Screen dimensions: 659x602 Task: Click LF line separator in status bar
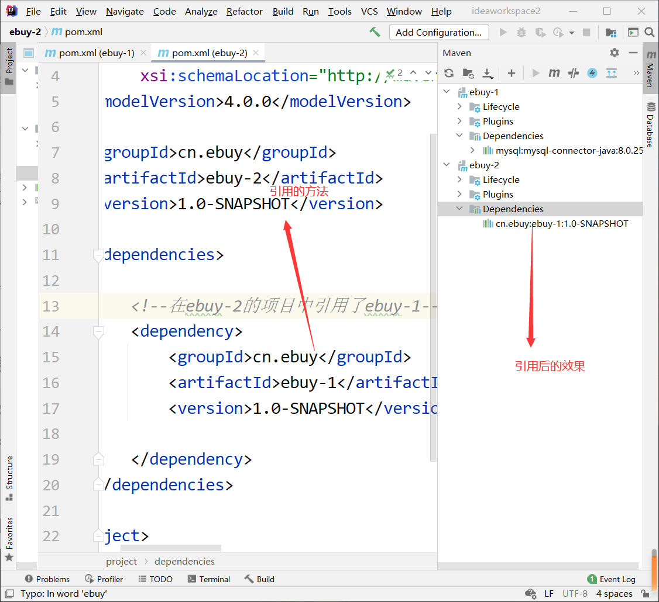pyautogui.click(x=548, y=594)
